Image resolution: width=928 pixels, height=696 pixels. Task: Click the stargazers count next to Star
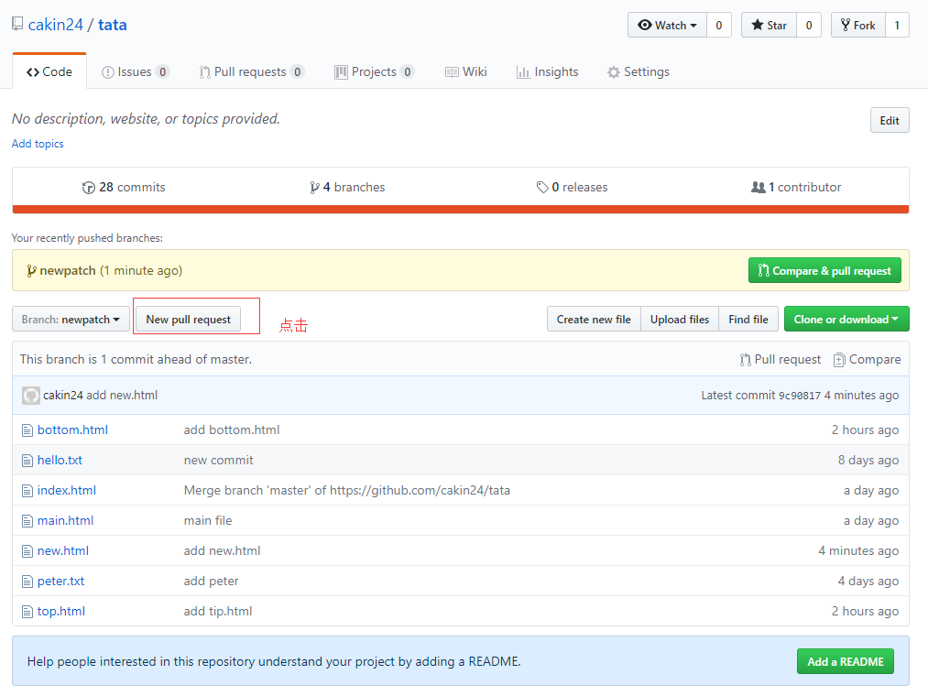point(809,25)
